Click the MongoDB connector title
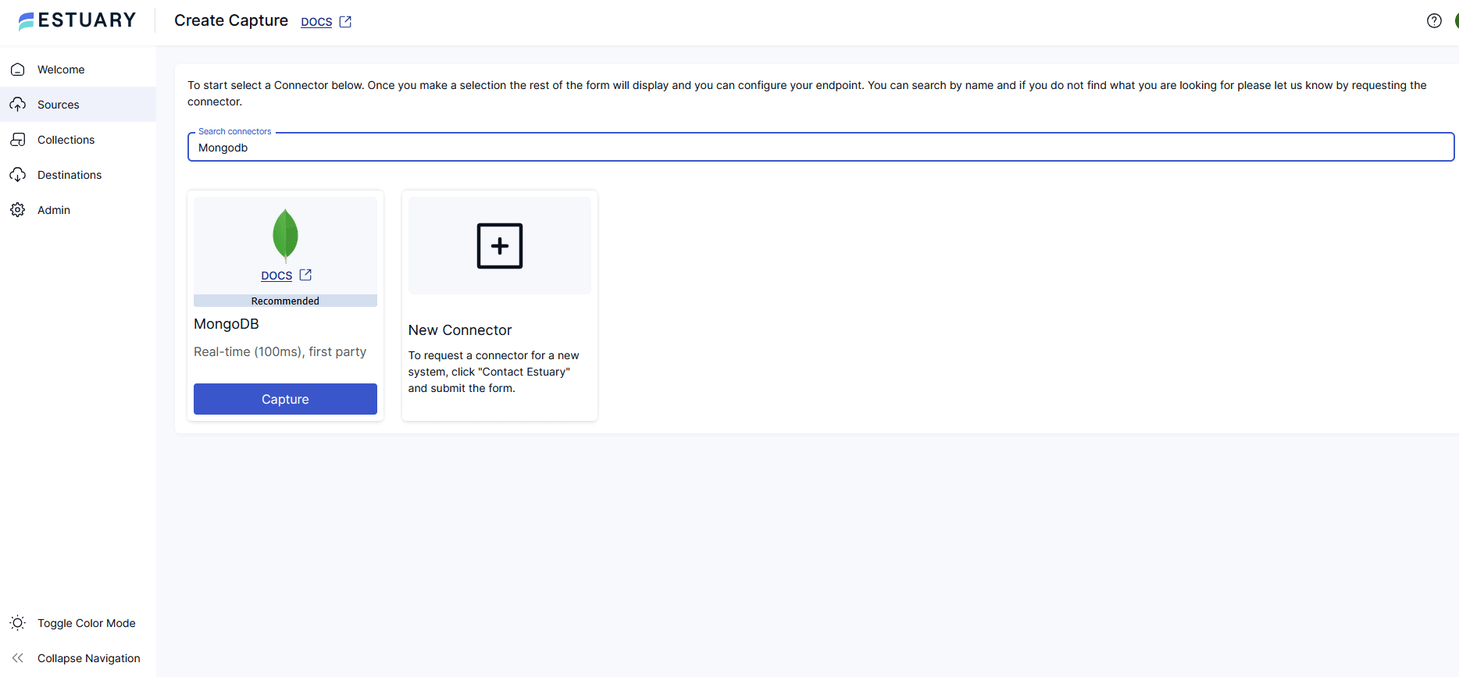Image resolution: width=1459 pixels, height=677 pixels. (227, 324)
